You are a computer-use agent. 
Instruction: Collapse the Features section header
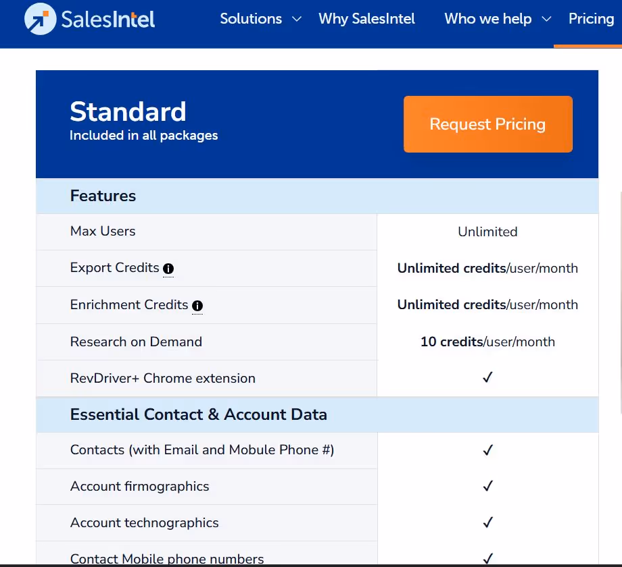(x=103, y=196)
